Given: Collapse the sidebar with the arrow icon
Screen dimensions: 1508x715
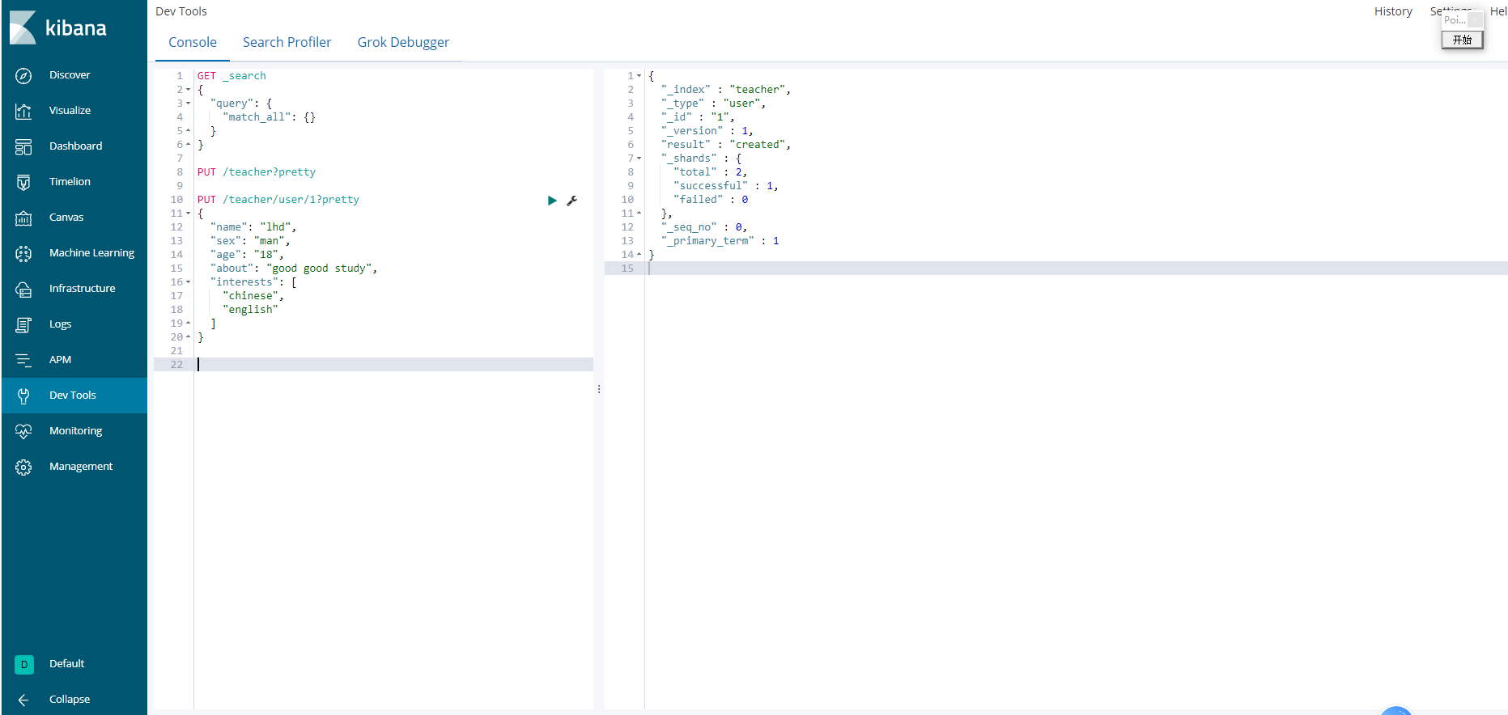Looking at the screenshot, I should point(23,700).
